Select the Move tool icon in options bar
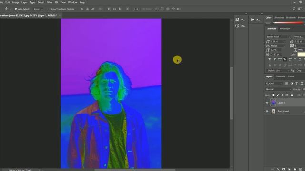305x171 pixels. pyautogui.click(x=6, y=9)
